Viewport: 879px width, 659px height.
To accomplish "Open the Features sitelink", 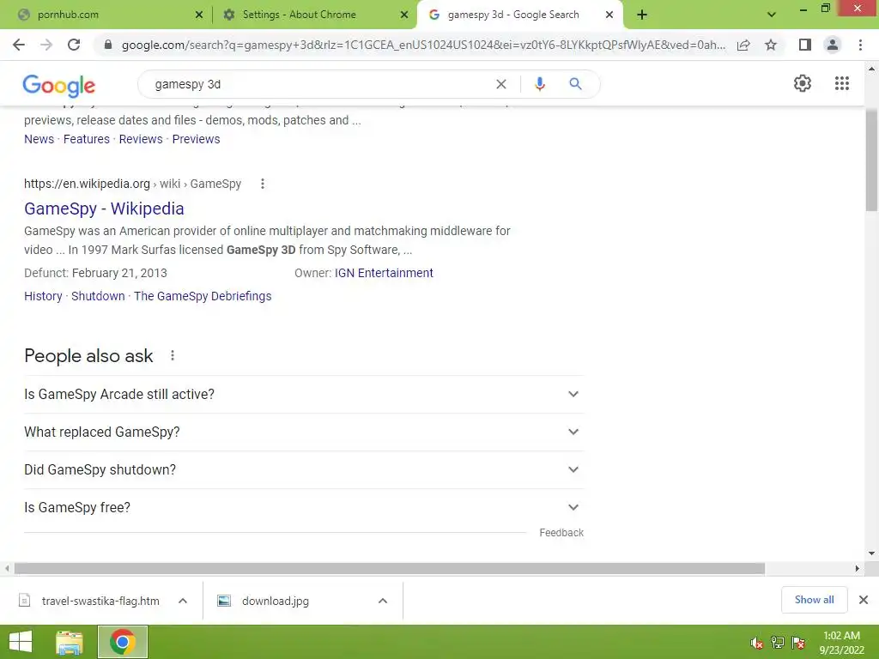I will pyautogui.click(x=87, y=139).
